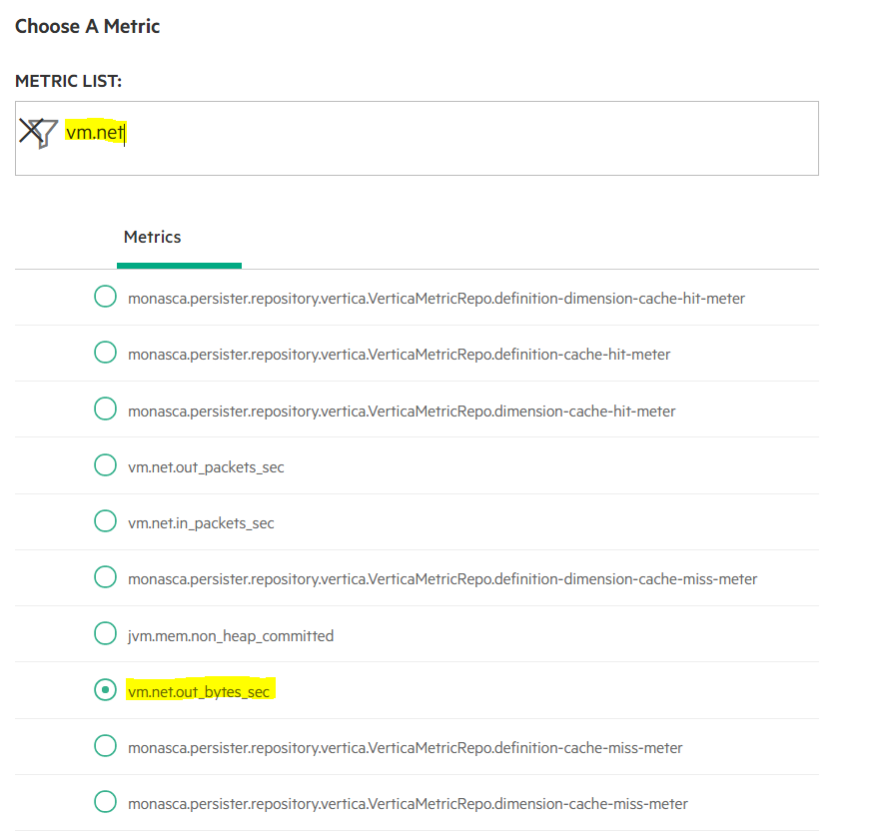Select definition-dimension-cache-hit-meter radio button

pyautogui.click(x=105, y=297)
